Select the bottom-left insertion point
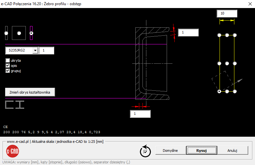The height and width of the screenshot is (165, 255). (x=219, y=91)
